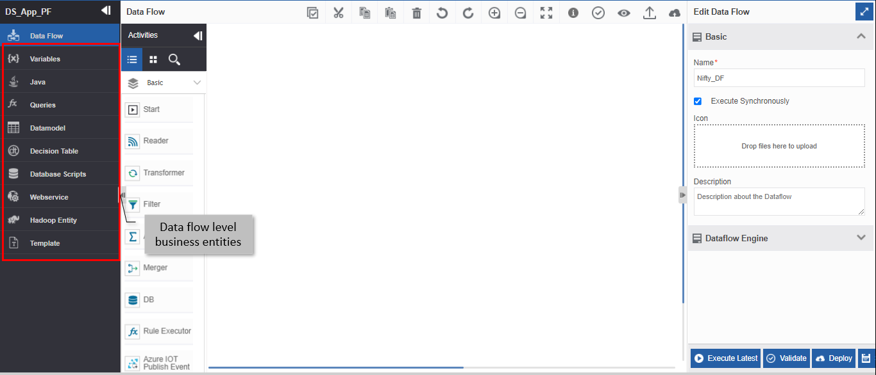876x375 pixels.
Task: Collapse the Activities panel
Action: pos(198,36)
